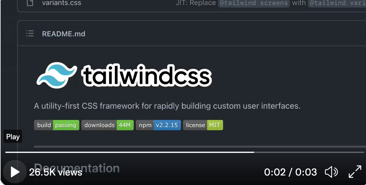Click the license MIT badge

click(x=203, y=125)
